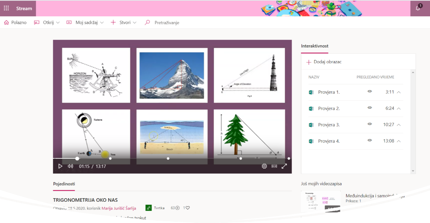Open video settings gear icon

point(264,166)
